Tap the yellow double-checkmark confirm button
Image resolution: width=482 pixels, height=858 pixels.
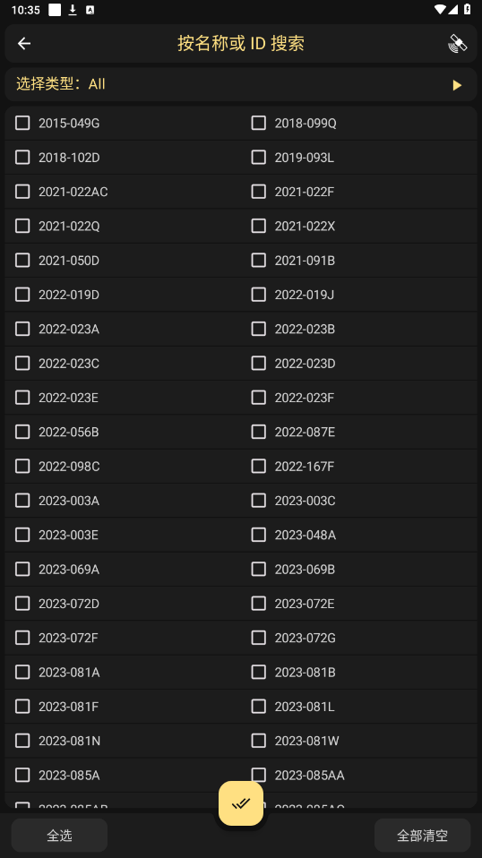(241, 803)
